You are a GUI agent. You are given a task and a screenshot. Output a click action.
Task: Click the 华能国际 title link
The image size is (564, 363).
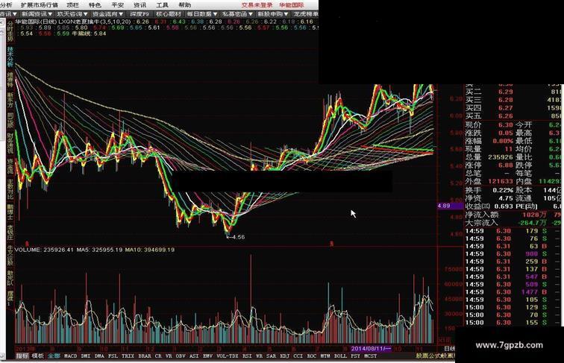tap(292, 5)
